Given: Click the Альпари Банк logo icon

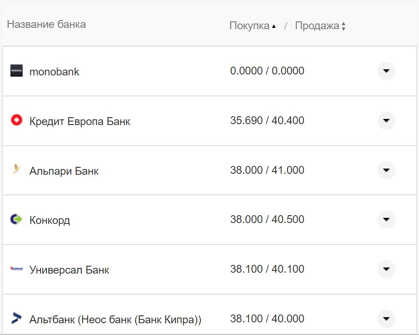Looking at the screenshot, I should (17, 170).
